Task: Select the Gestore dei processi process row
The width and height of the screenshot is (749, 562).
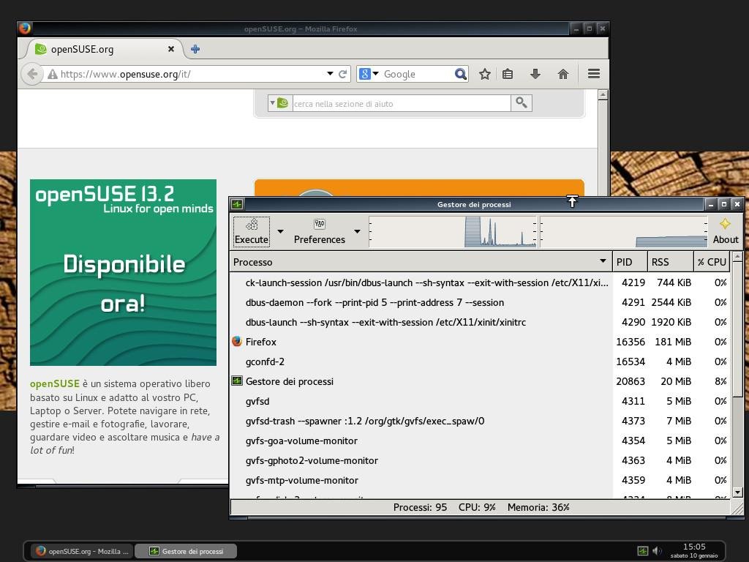Action: [480, 381]
